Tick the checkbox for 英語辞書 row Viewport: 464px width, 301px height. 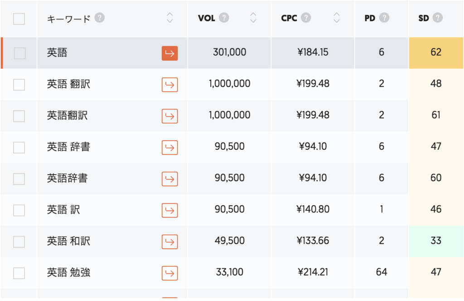19,179
